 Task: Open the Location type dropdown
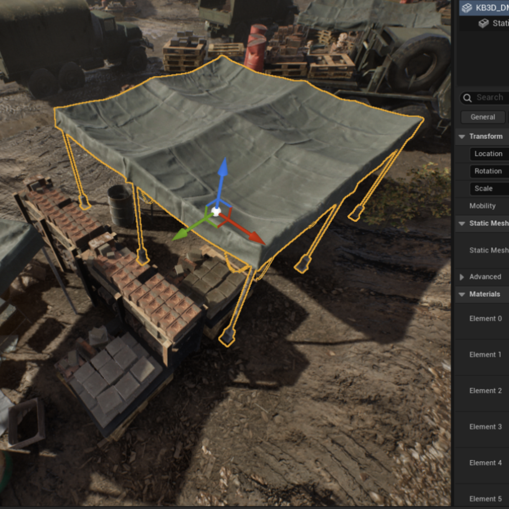coord(489,154)
